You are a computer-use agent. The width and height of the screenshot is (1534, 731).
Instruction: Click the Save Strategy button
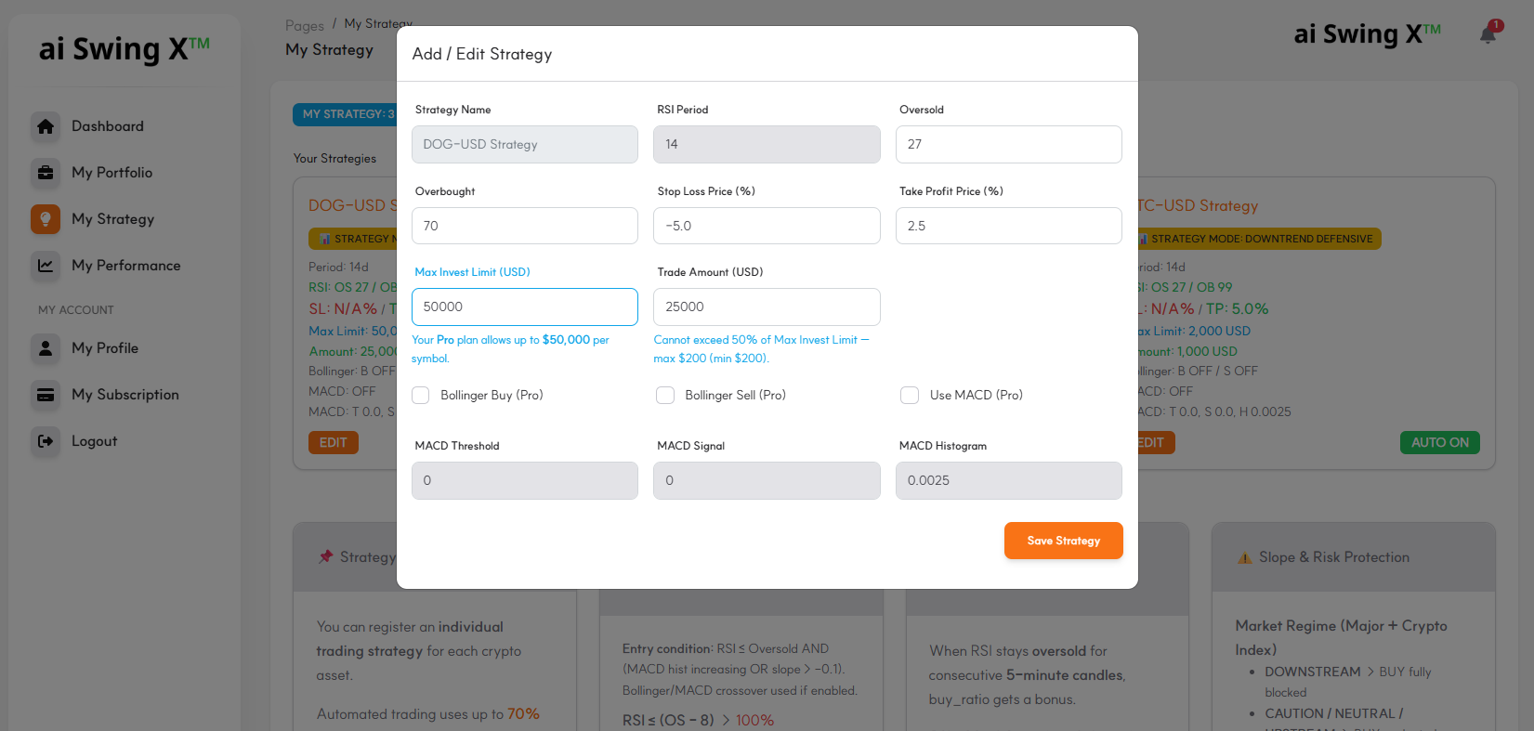[1063, 541]
